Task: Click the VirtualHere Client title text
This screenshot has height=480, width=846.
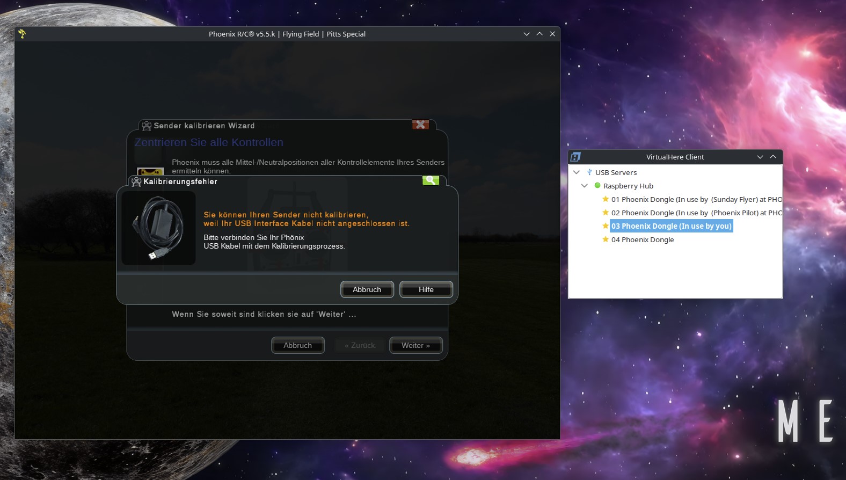Action: point(675,157)
